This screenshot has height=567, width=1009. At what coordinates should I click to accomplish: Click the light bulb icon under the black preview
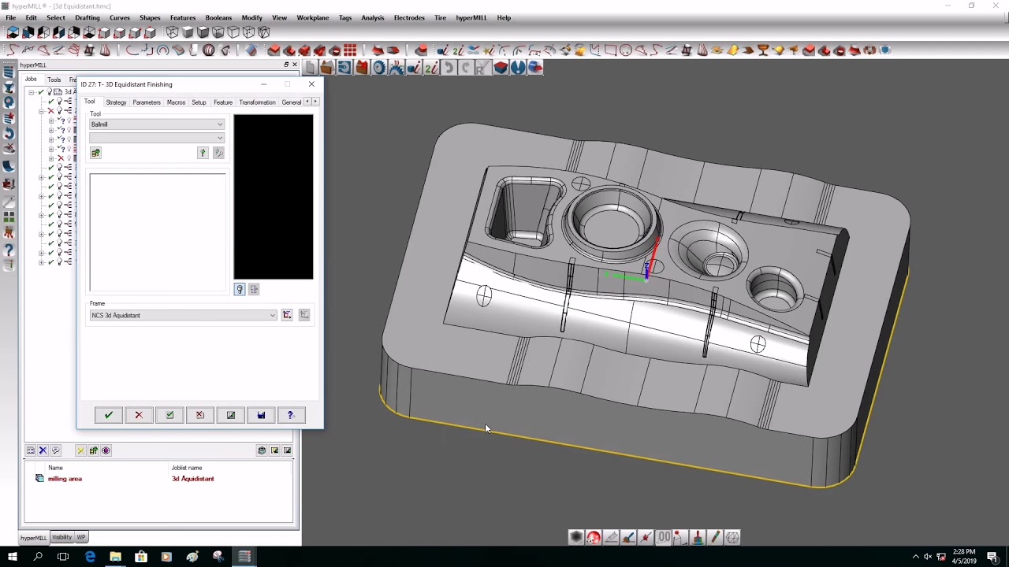tap(240, 290)
